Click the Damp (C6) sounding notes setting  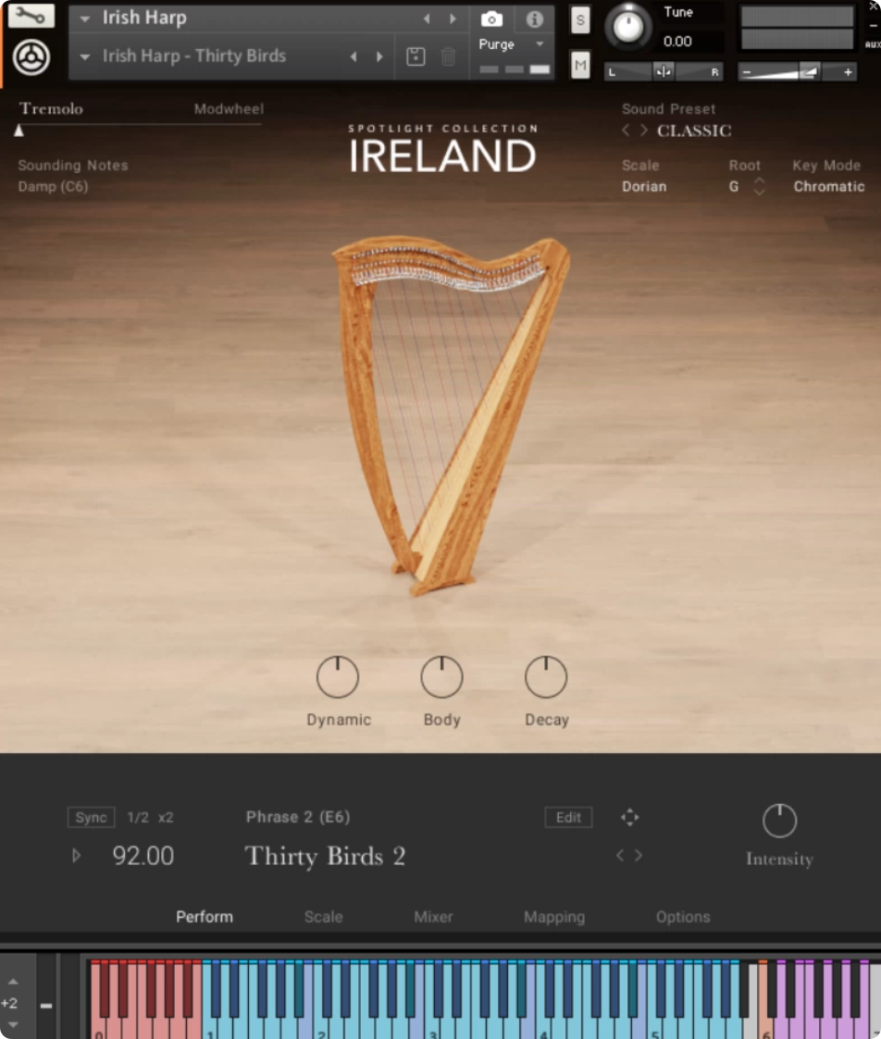coord(53,187)
